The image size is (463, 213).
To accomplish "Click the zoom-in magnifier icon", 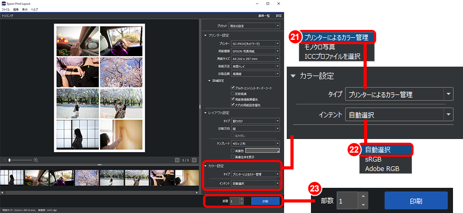I will [36, 159].
